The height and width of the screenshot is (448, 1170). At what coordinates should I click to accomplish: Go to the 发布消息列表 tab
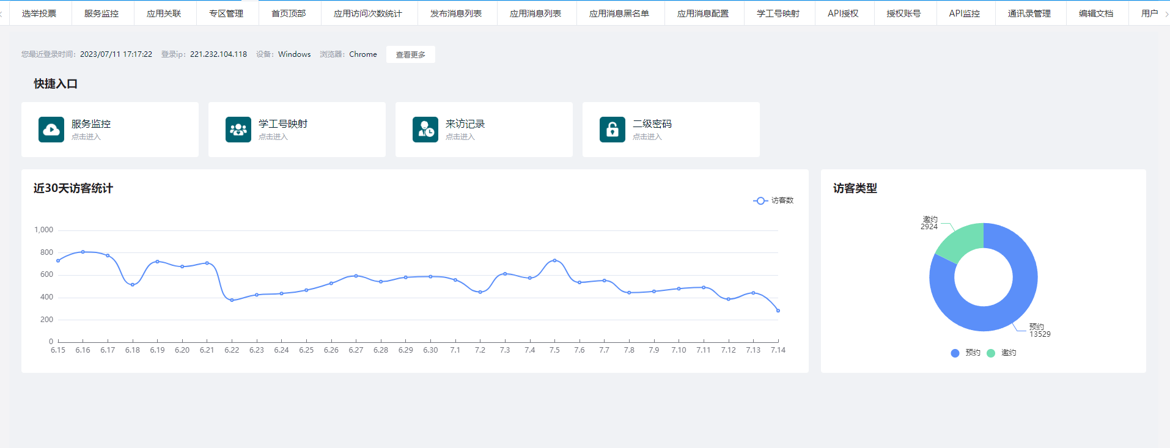pos(456,13)
